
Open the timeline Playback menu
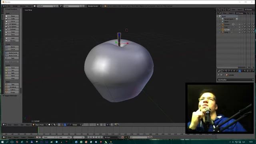(x=31, y=137)
